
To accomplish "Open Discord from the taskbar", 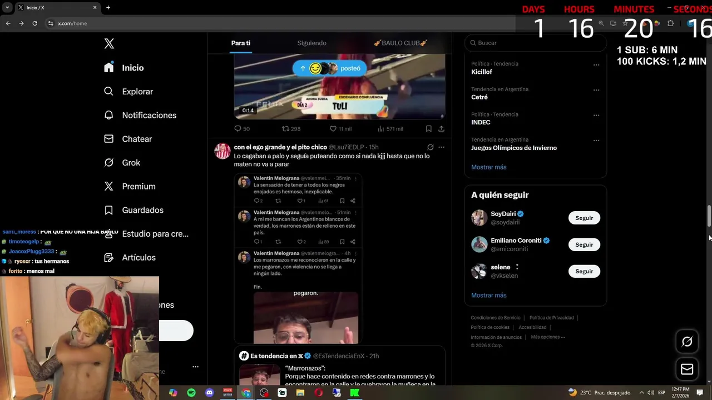I will [209, 393].
